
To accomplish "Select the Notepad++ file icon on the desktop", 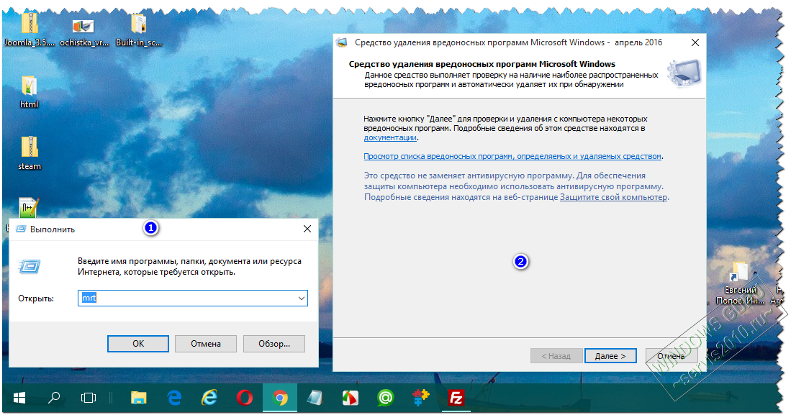I will (29, 207).
